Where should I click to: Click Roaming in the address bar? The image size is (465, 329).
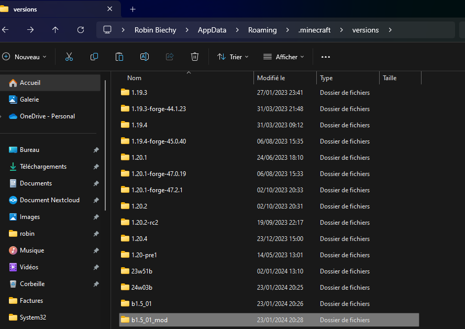[262, 30]
